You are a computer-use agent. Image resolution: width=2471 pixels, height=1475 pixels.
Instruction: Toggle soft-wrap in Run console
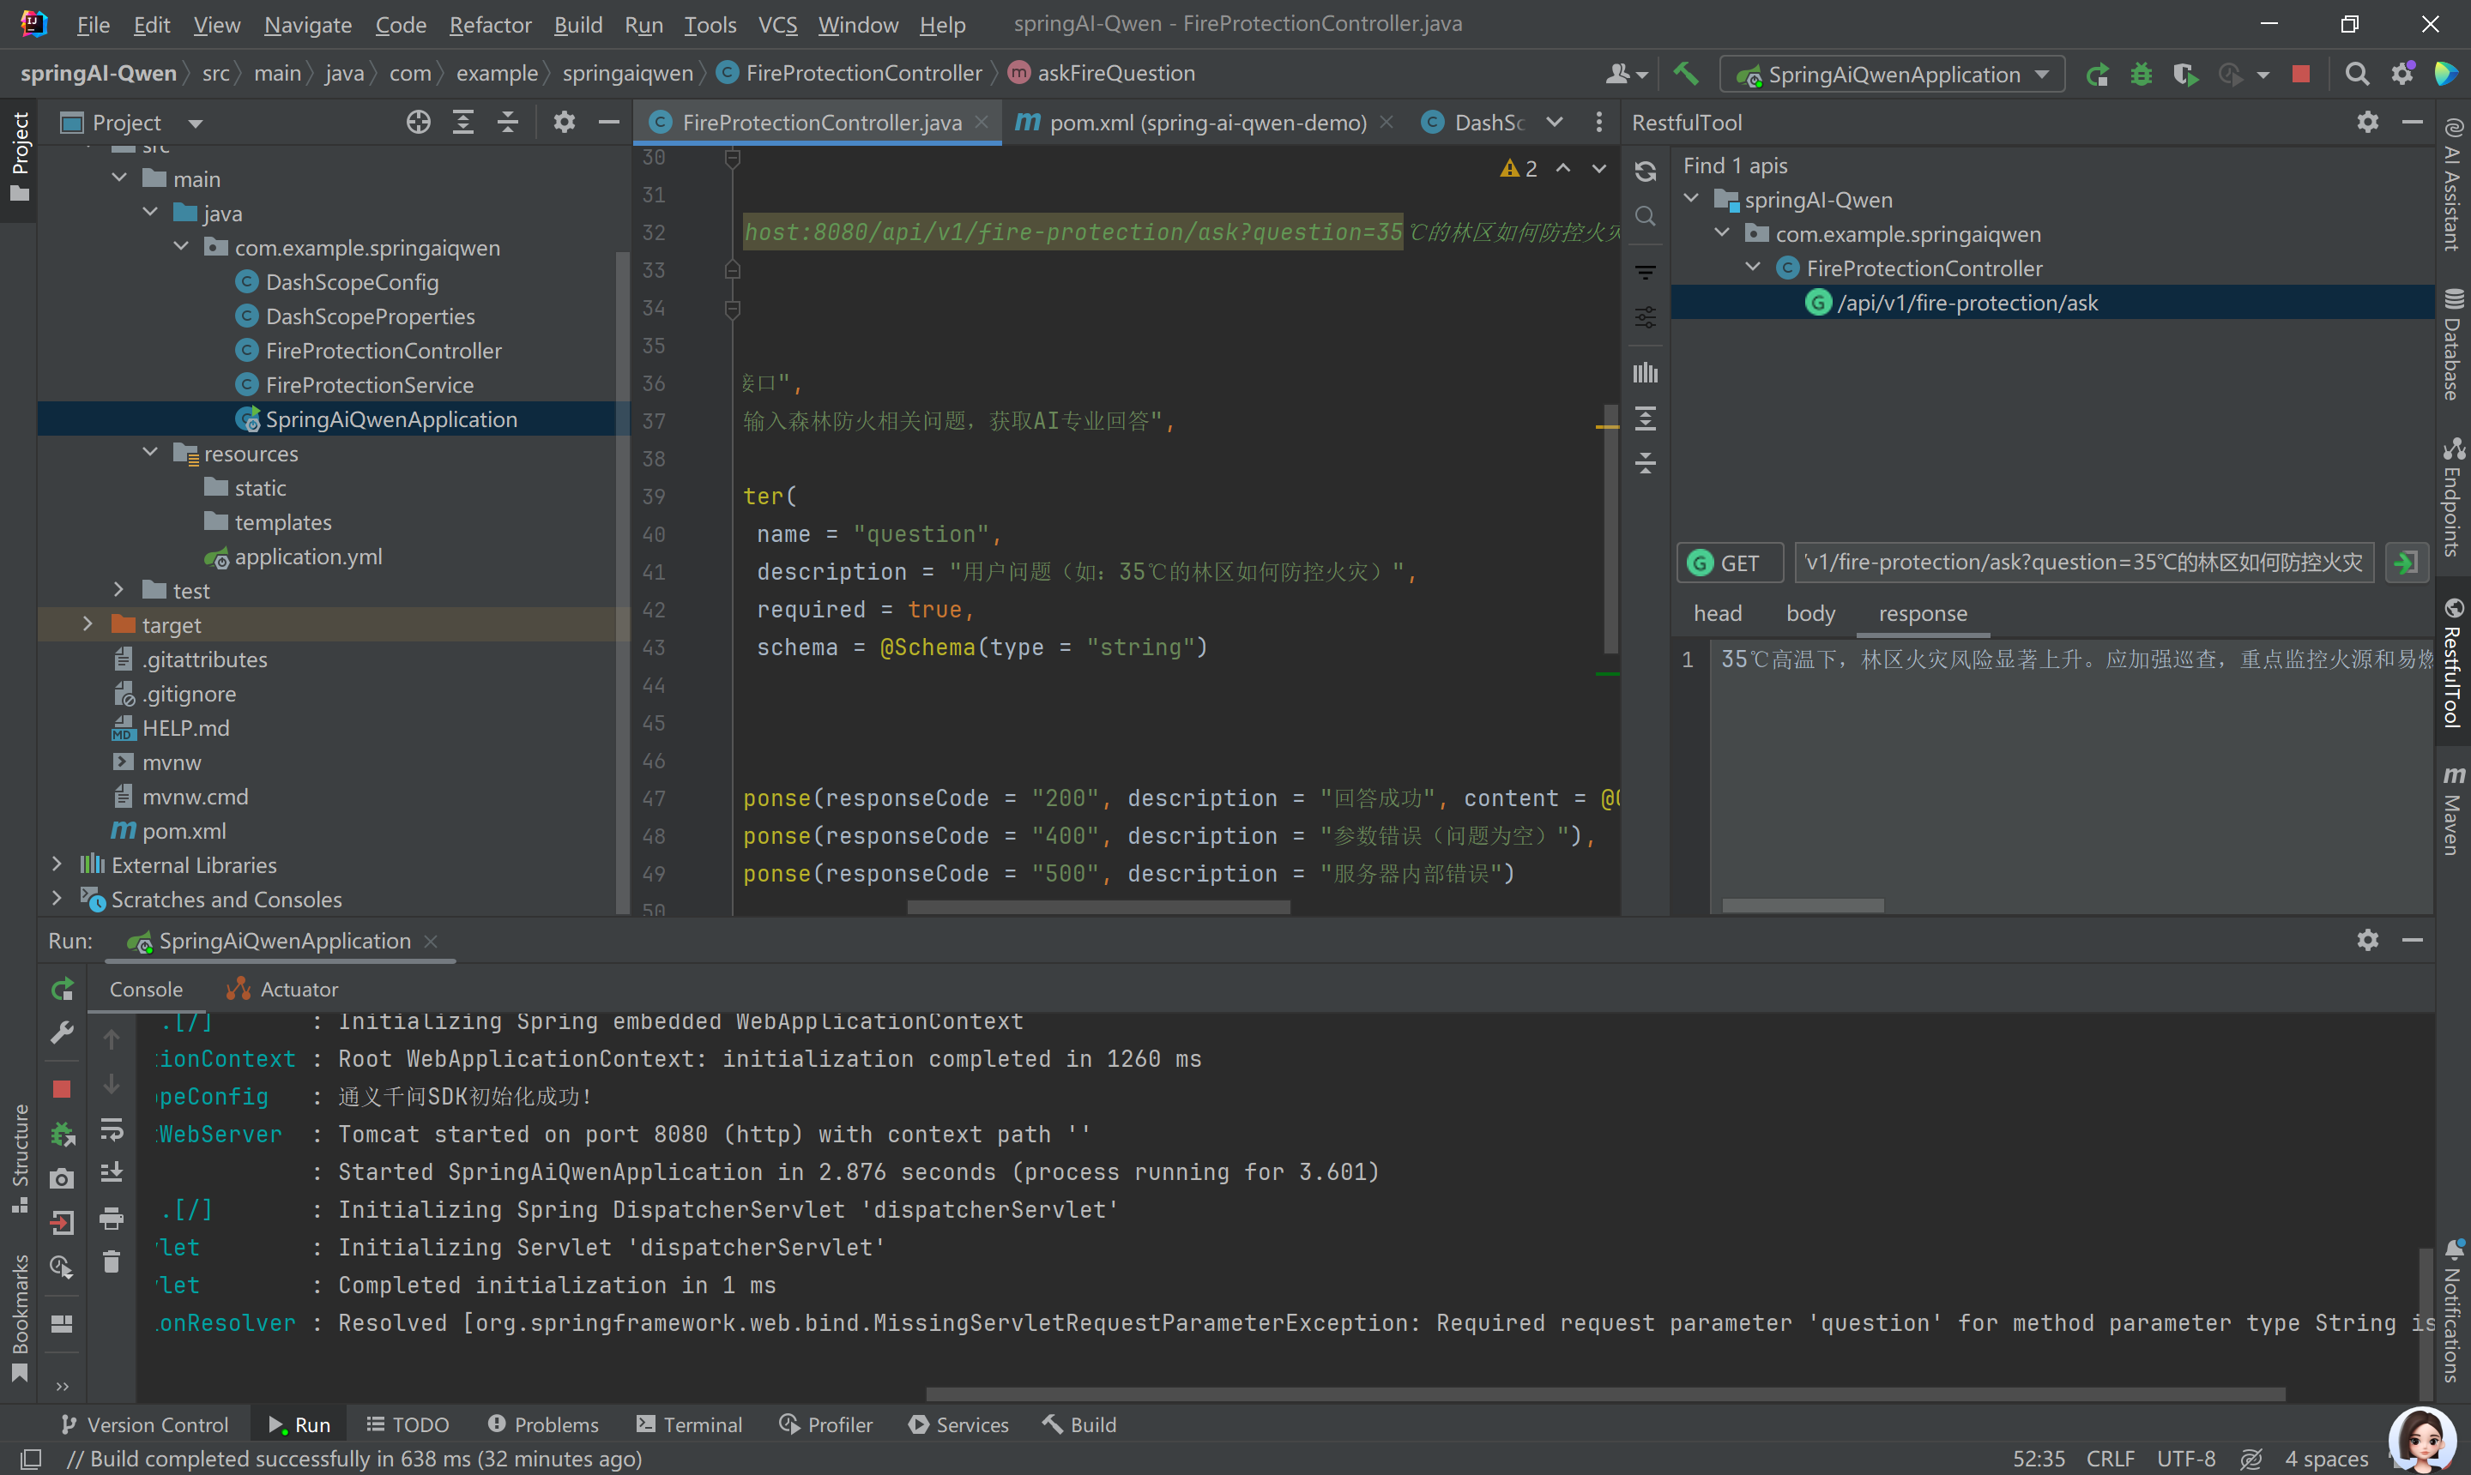coord(112,1129)
